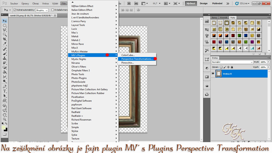Open the Úpravy menu
Screen dimensions: 272x153
coord(25,3)
